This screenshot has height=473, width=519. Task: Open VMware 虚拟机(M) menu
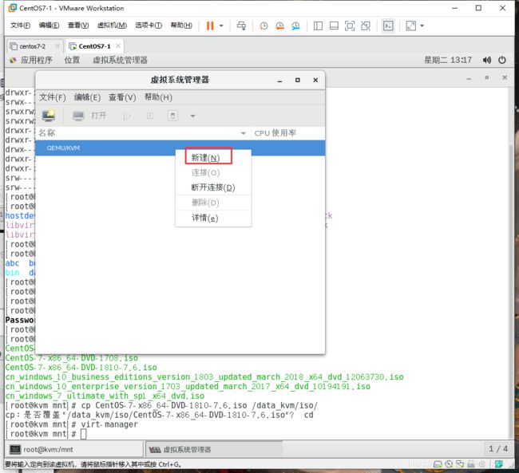[x=112, y=26]
